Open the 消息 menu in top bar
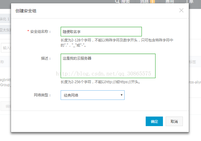This screenshot has width=201, height=141. click(144, 1)
